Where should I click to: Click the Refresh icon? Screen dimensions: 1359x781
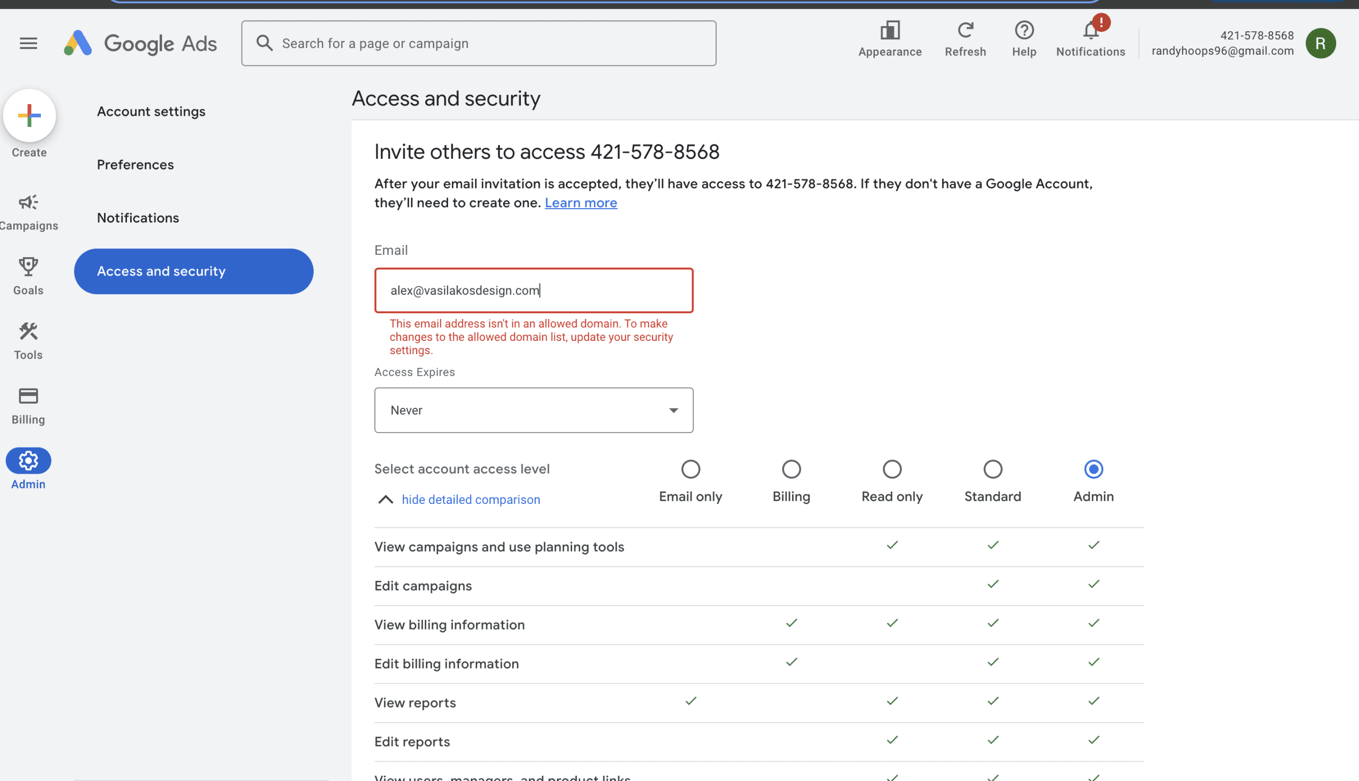[965, 31]
